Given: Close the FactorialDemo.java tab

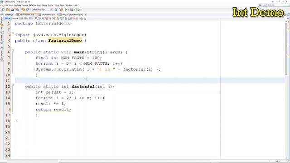Looking at the screenshot, I should coord(37,15).
